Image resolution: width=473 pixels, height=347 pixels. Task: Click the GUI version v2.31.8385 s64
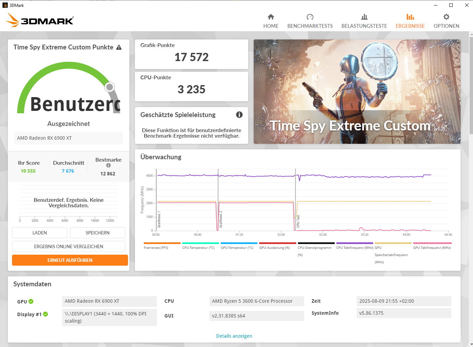click(x=257, y=316)
